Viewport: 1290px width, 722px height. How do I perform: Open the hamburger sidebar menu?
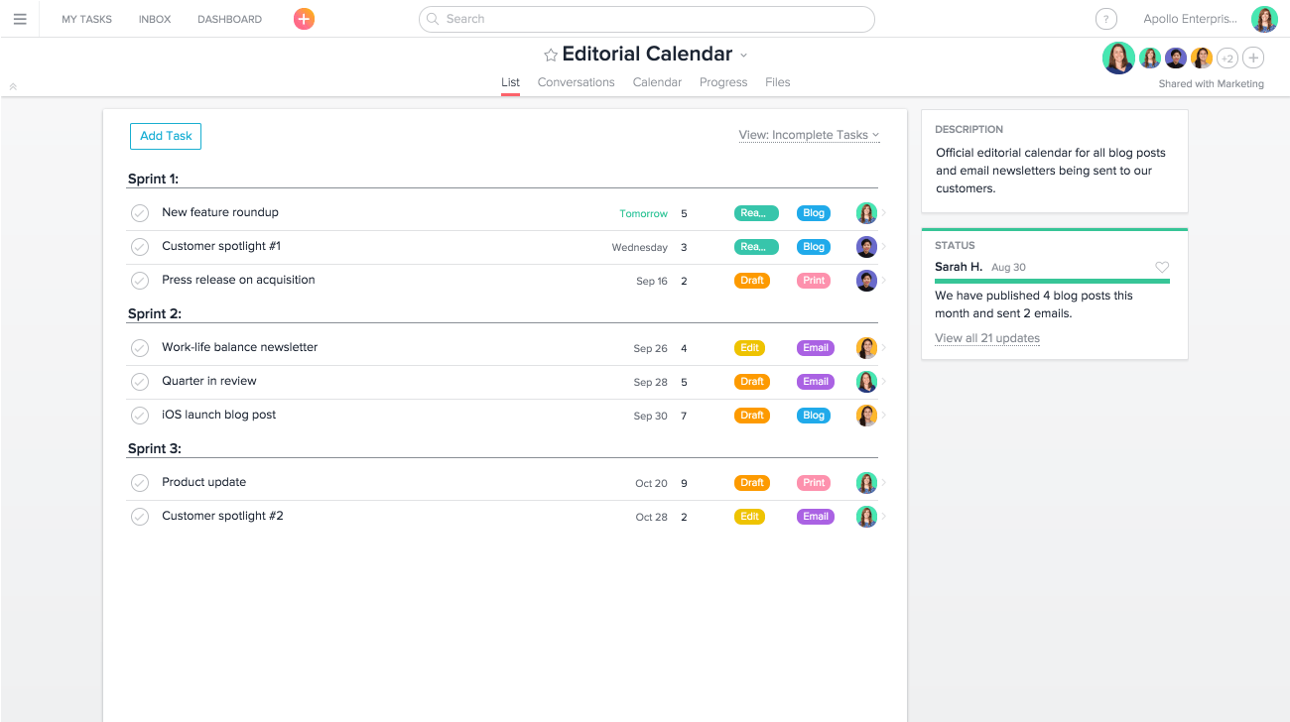[20, 19]
